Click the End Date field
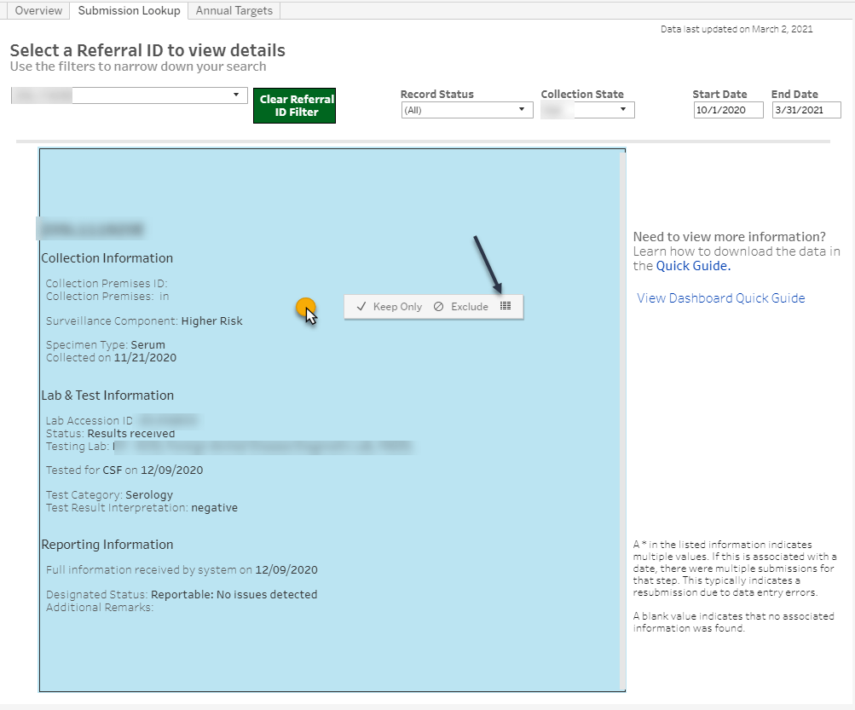The height and width of the screenshot is (710, 855). tap(806, 110)
